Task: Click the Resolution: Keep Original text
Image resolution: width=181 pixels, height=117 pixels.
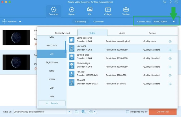Action: coord(118,41)
